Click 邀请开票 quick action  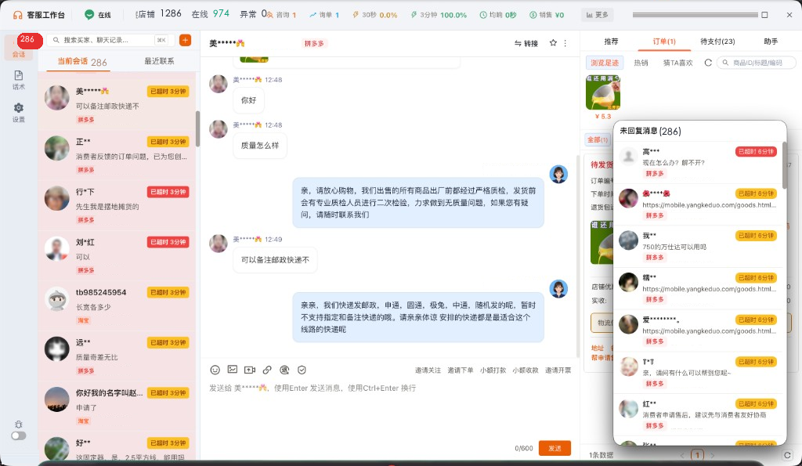click(558, 370)
